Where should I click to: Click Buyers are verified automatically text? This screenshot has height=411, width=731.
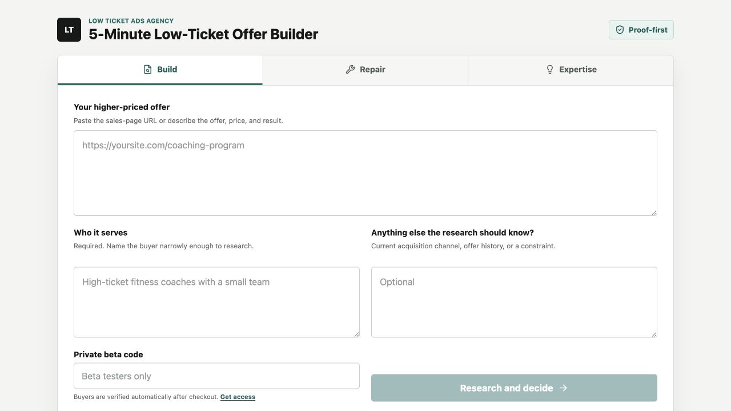146,397
